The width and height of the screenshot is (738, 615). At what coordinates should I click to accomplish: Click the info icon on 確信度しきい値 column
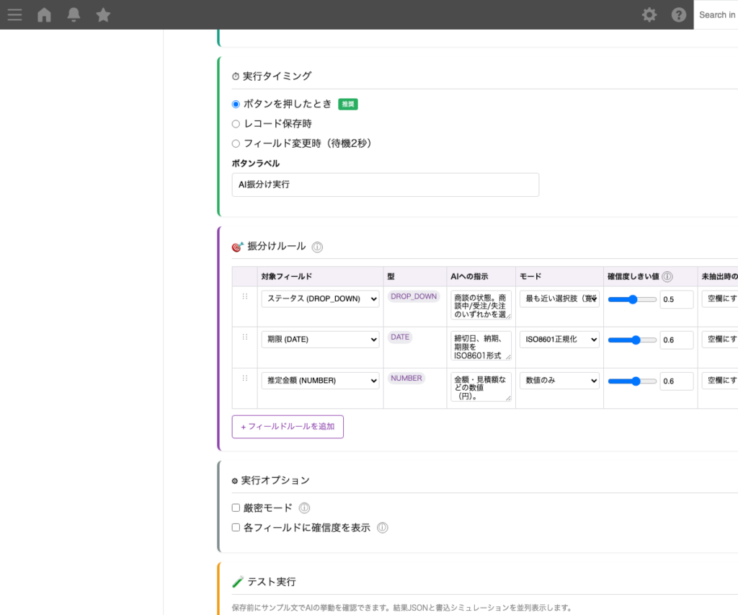tap(667, 276)
